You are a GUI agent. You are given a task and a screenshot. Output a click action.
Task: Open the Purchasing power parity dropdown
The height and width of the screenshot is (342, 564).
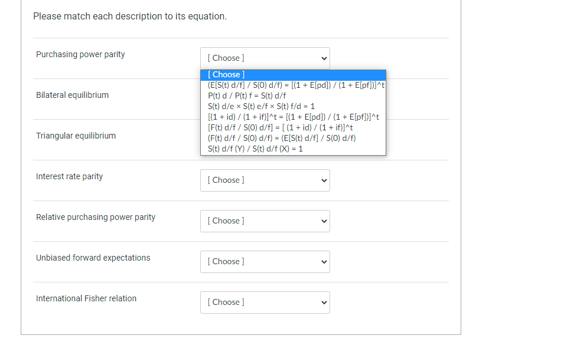click(265, 58)
